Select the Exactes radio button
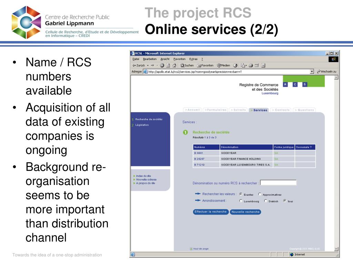This screenshot has width=353, height=265. tap(241, 194)
